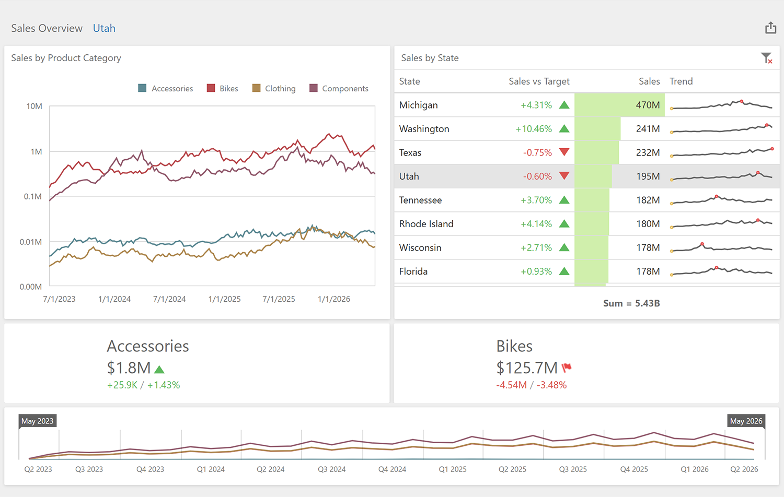The width and height of the screenshot is (784, 497).
Task: Select the Texas state name
Action: coord(410,152)
